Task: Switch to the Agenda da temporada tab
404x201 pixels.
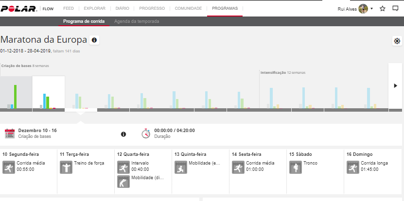Action: coord(136,21)
